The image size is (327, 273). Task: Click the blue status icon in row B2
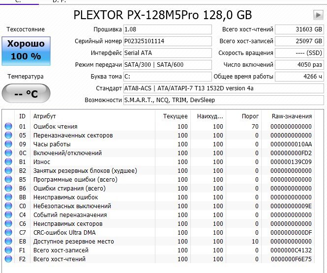point(8,170)
